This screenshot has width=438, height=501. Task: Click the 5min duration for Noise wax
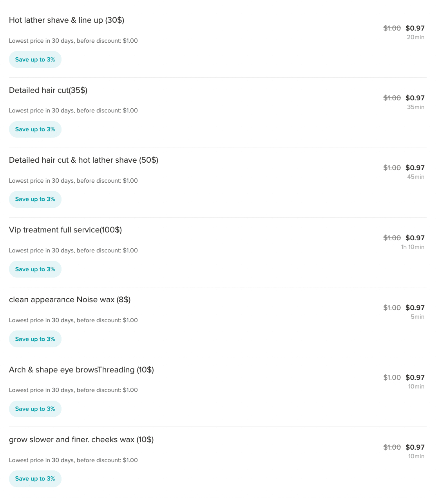point(418,317)
